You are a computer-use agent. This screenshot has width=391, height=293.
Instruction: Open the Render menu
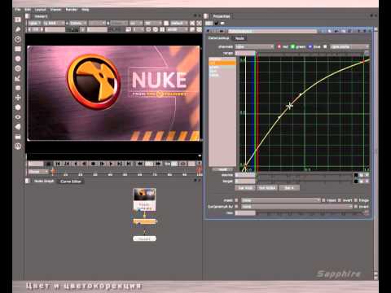(x=72, y=10)
